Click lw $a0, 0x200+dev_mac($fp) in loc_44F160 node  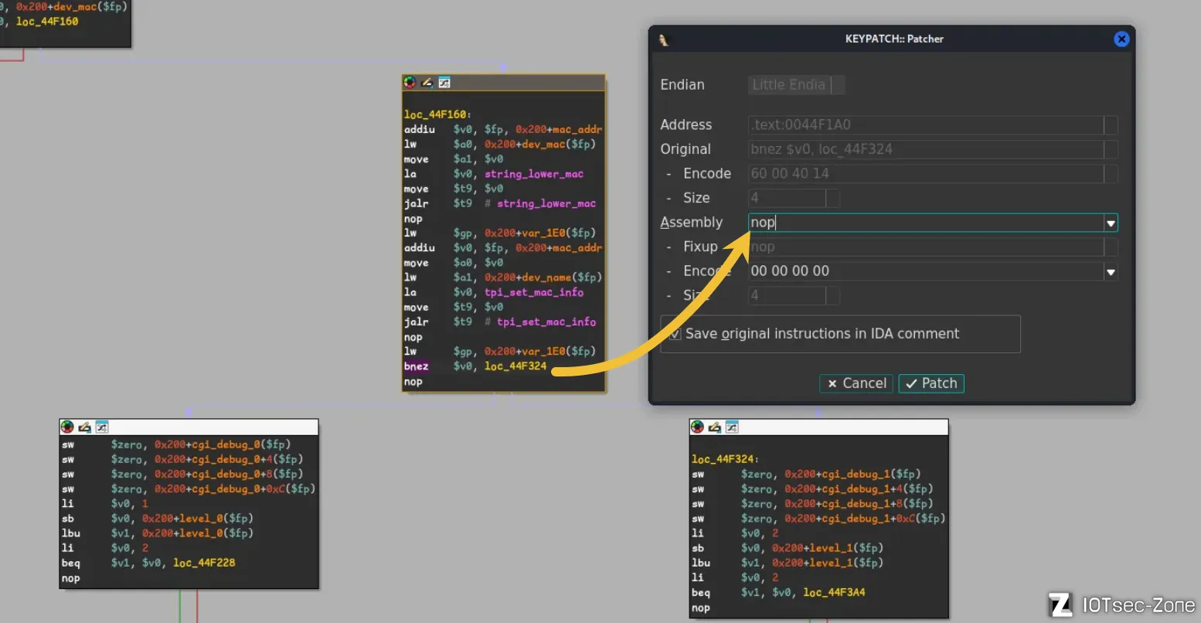point(500,145)
